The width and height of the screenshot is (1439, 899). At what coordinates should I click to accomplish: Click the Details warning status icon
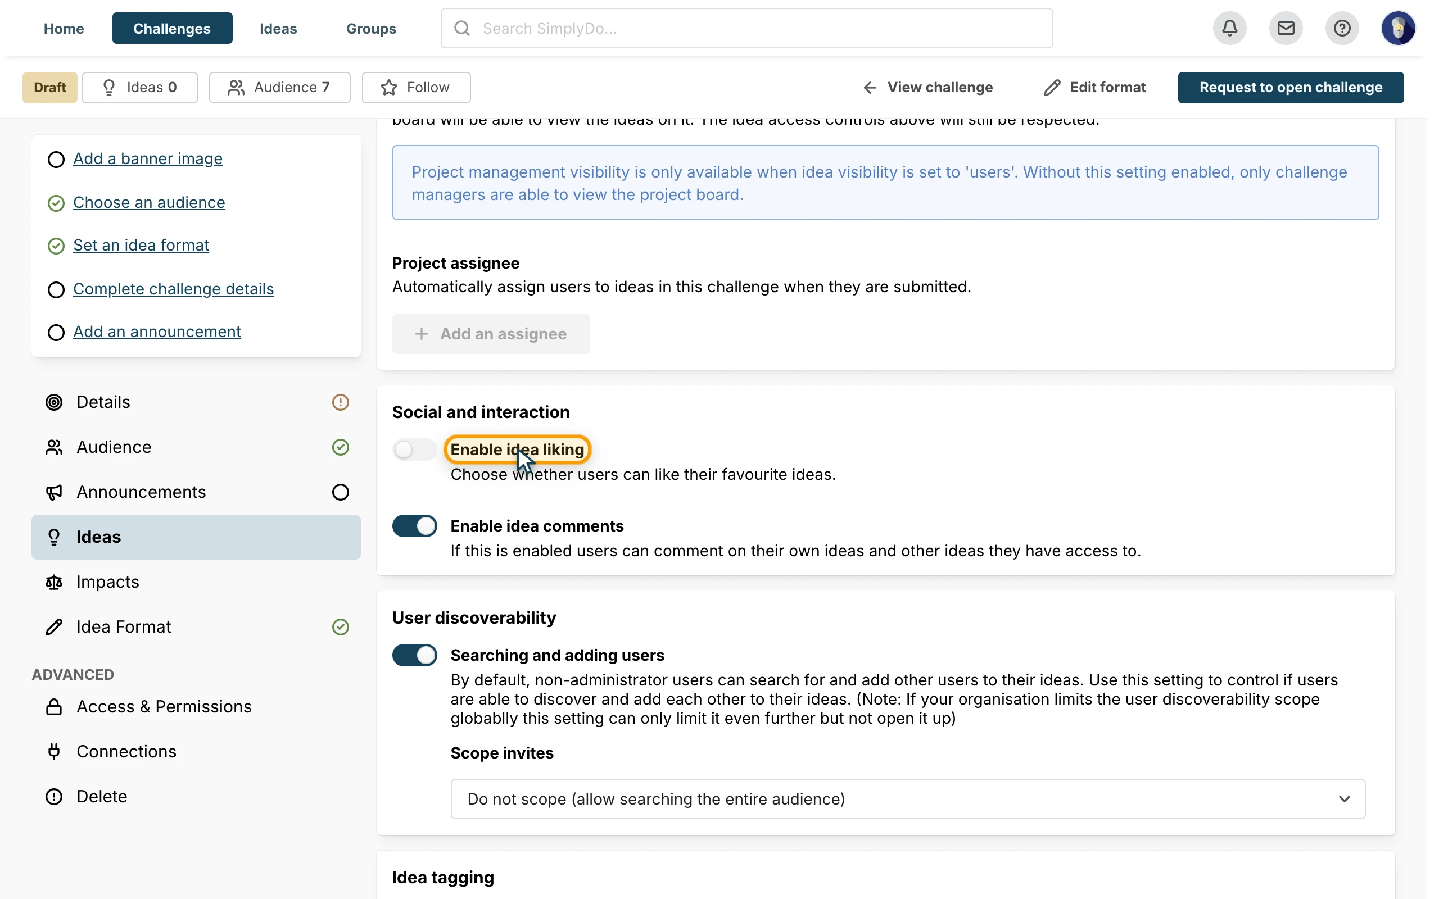coord(340,402)
